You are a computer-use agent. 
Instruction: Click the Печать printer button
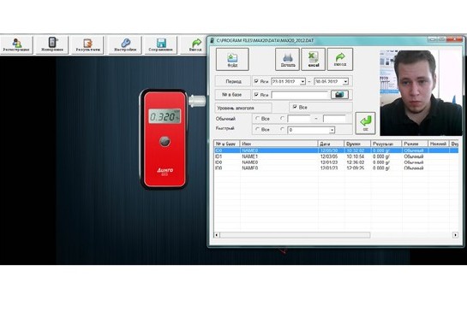(x=287, y=59)
